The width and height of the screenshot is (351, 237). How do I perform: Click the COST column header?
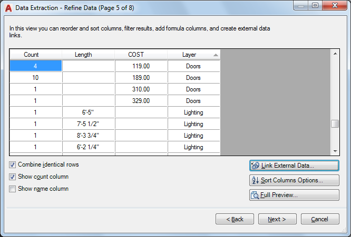pos(136,55)
